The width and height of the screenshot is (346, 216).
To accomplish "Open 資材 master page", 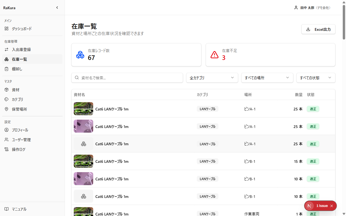I will pos(32,90).
